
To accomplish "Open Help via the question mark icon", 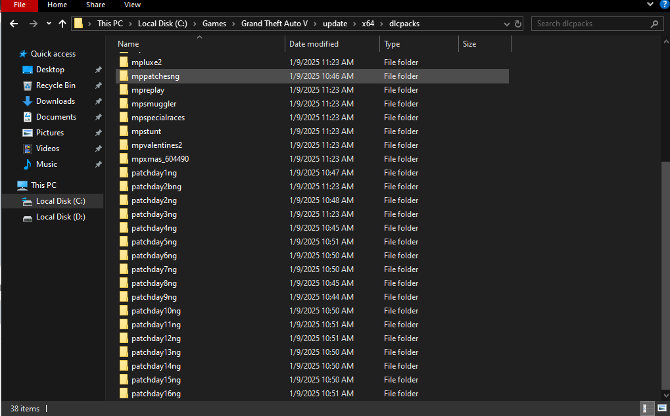I will 663,5.
